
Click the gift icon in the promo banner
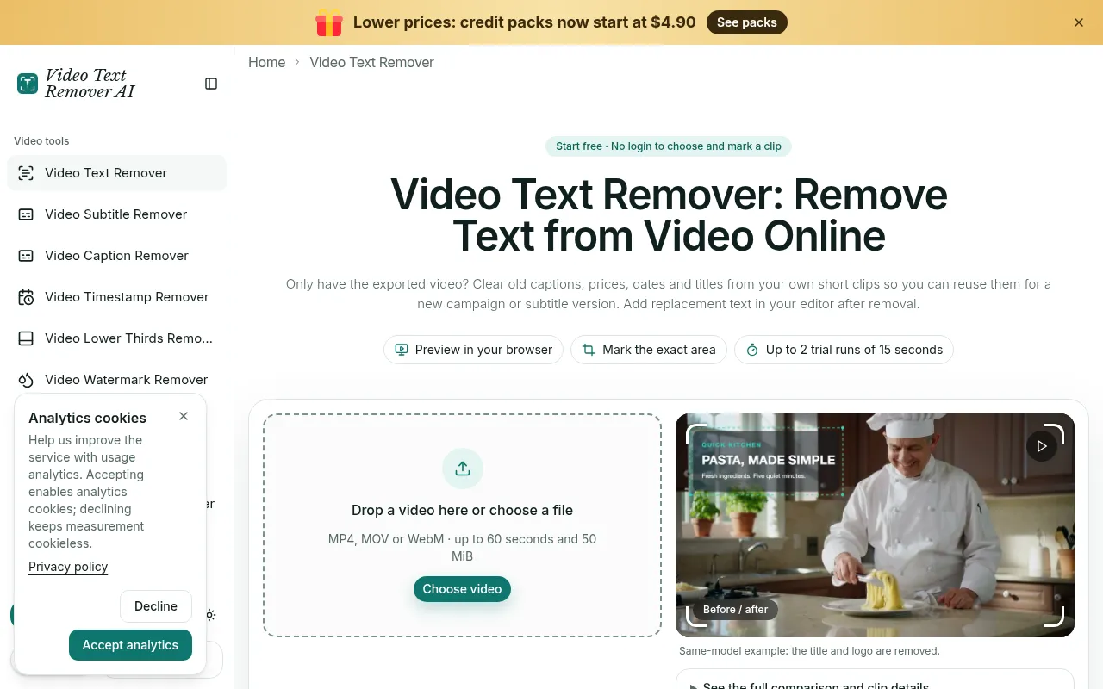(329, 22)
